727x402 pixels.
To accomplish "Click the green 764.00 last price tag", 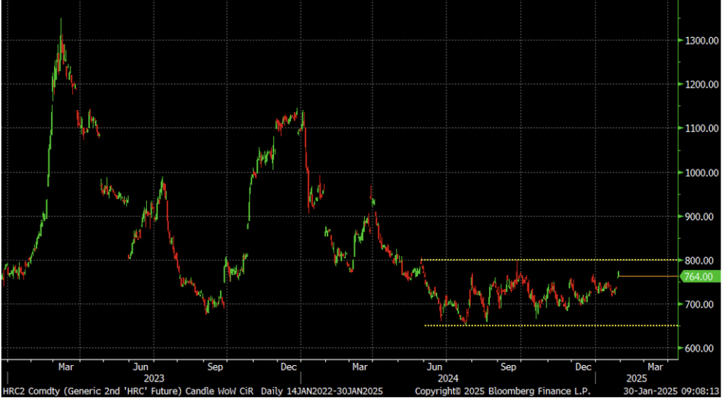I will pos(697,276).
